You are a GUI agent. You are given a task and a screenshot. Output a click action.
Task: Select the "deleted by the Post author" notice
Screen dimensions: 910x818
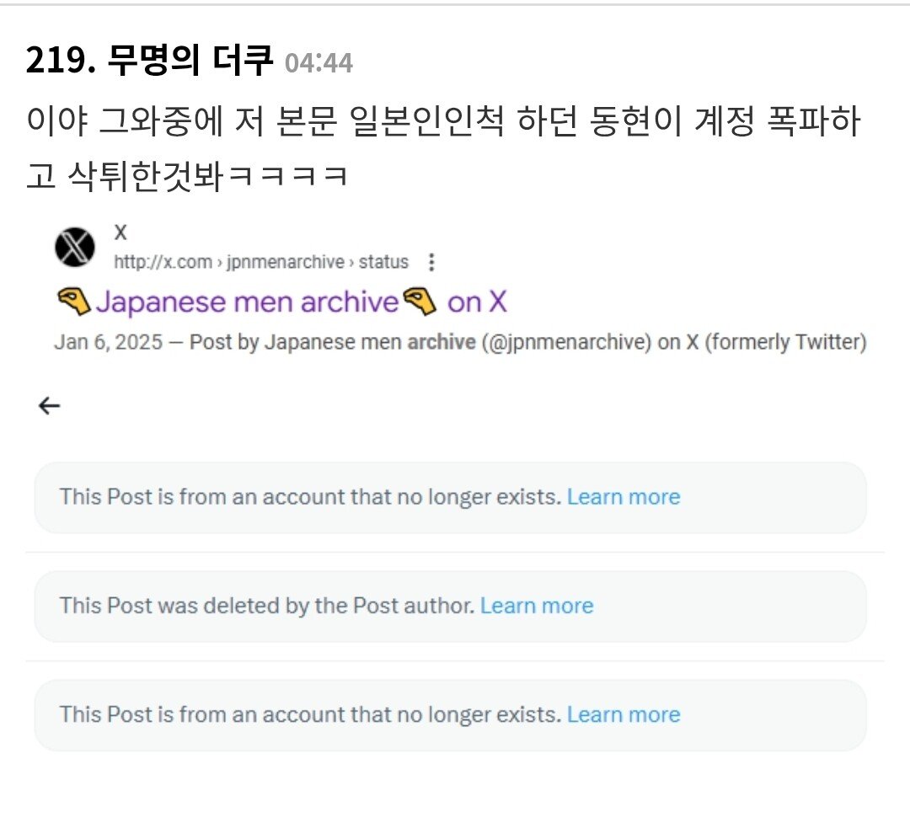[266, 606]
